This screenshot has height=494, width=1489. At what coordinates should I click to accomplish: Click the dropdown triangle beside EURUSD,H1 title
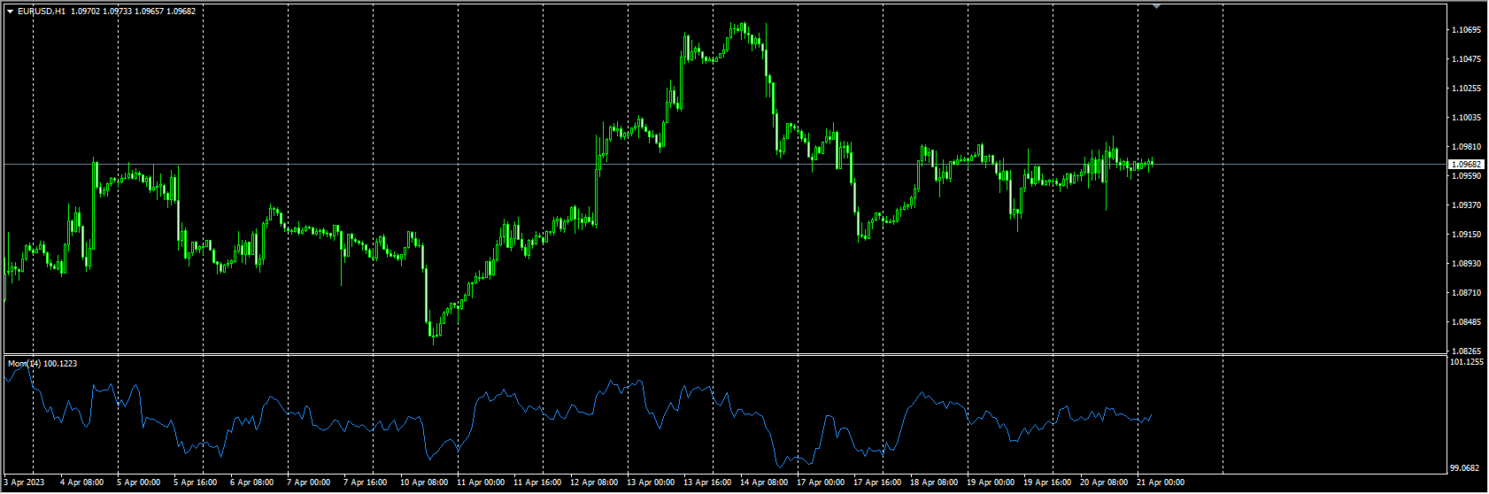tap(10, 12)
